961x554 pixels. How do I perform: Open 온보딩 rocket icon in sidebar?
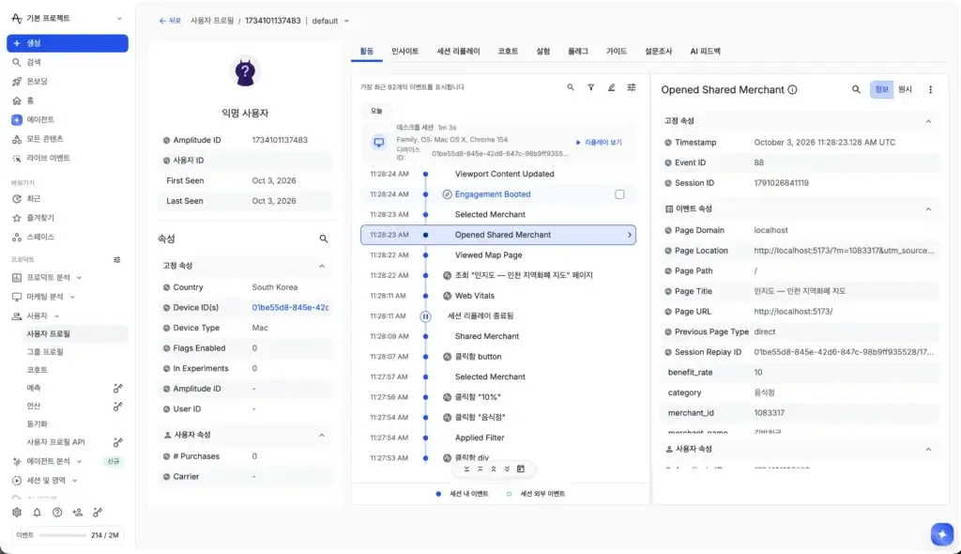17,81
